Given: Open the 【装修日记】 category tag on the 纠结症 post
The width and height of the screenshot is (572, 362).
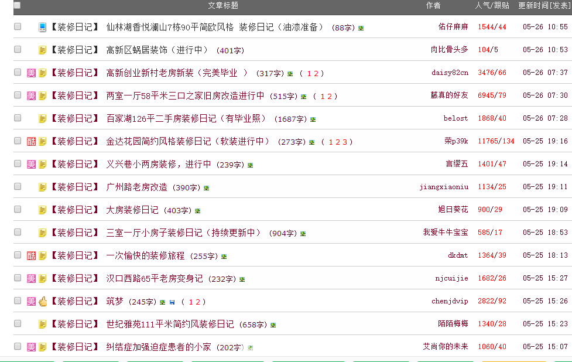Looking at the screenshot, I should click(x=75, y=347).
